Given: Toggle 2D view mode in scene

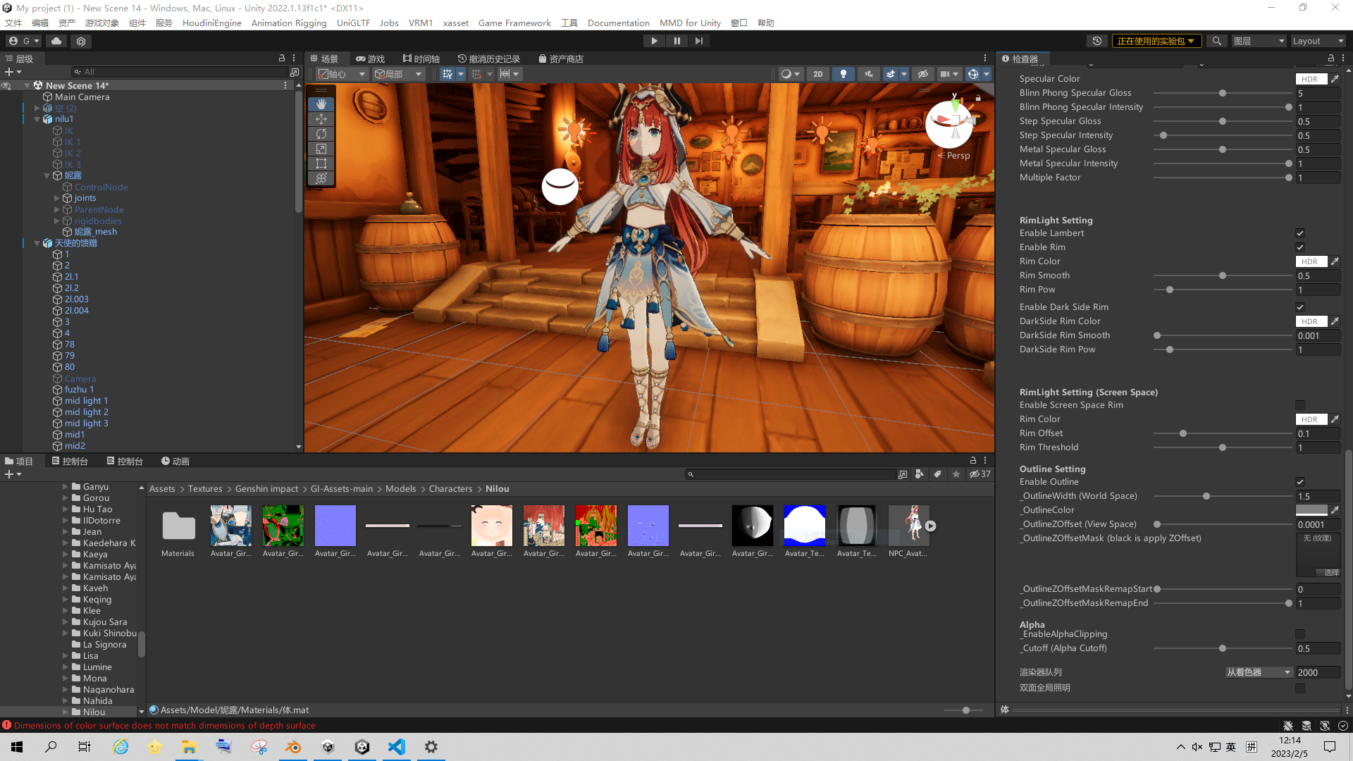Looking at the screenshot, I should tap(817, 74).
